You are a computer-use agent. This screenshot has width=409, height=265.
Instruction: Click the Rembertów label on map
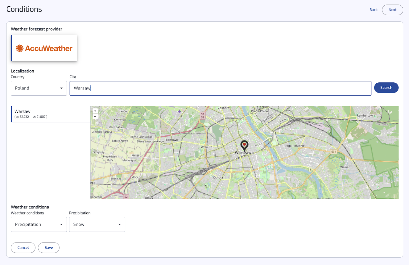(365, 116)
